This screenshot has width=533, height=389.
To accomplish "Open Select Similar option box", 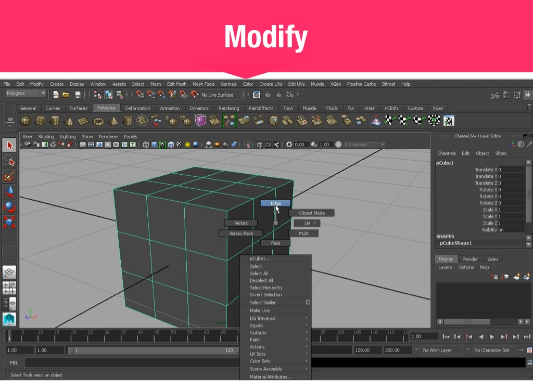I will click(x=308, y=302).
